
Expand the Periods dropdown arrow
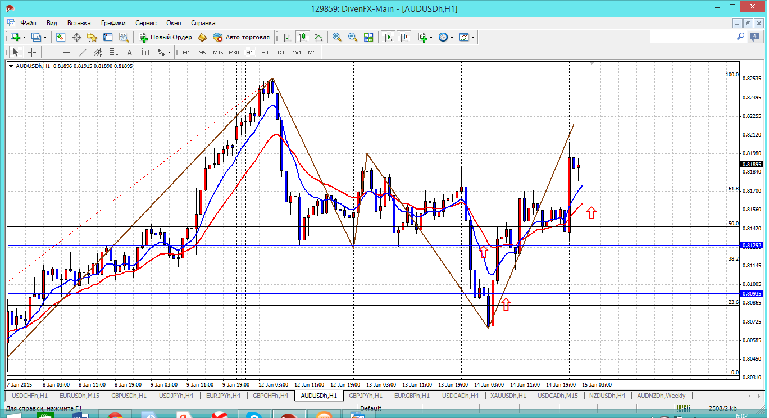452,38
